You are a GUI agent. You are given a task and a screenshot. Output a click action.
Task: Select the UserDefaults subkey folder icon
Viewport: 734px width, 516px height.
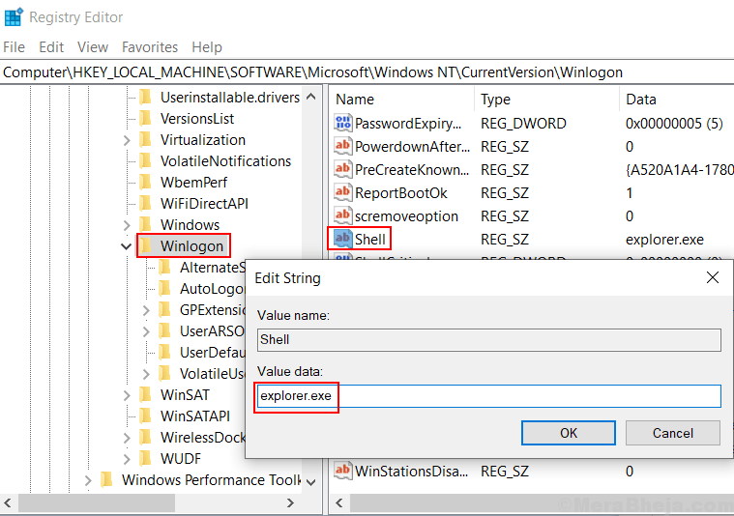pyautogui.click(x=164, y=353)
